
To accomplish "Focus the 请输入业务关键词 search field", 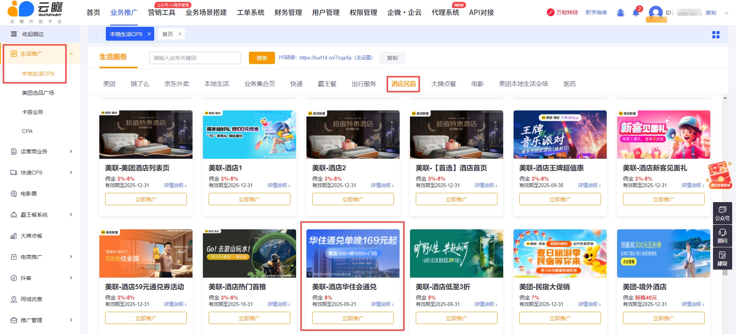I will tap(195, 58).
